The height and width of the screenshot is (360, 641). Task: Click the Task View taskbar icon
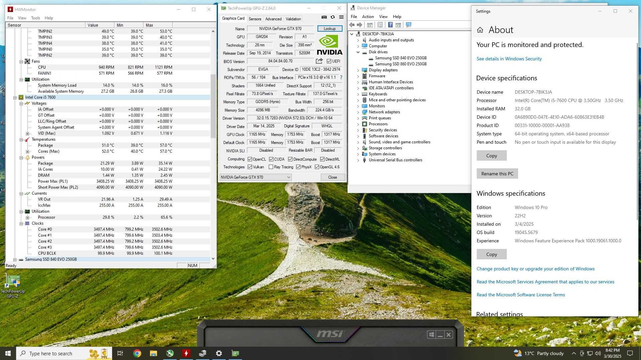(120, 353)
